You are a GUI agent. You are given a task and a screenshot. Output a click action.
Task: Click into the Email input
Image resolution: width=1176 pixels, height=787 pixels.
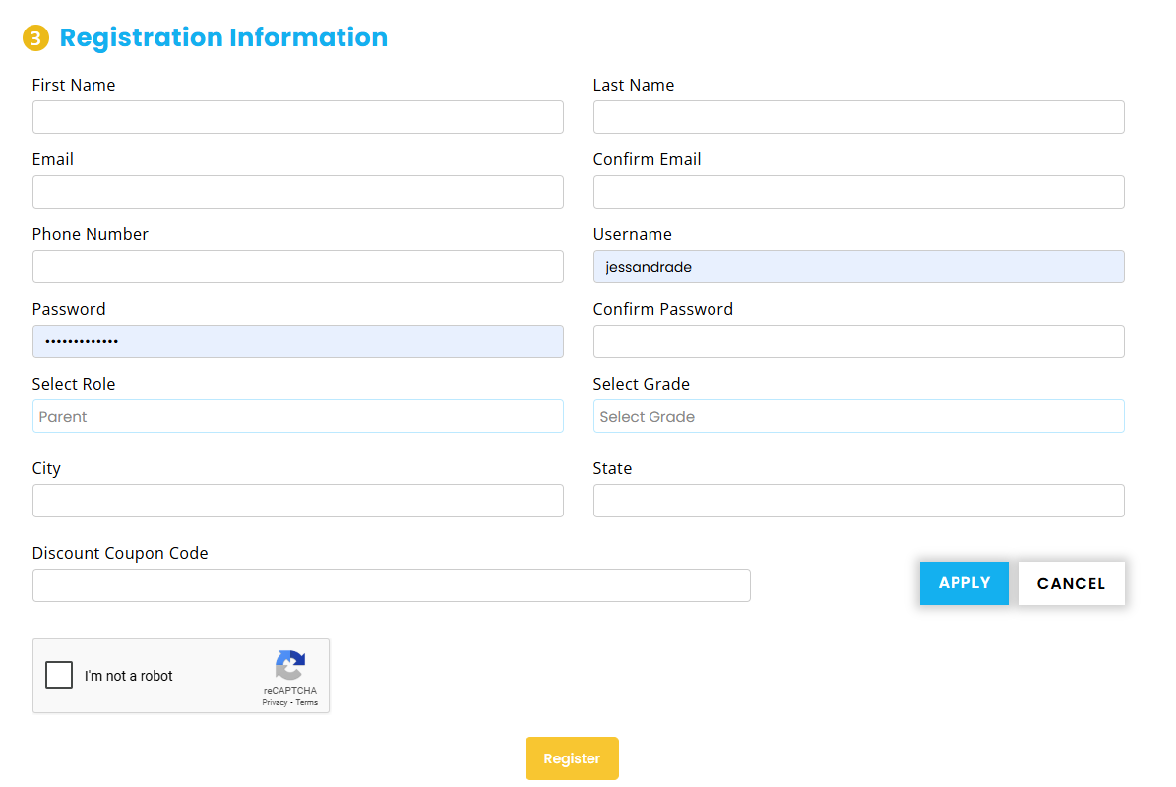pos(297,192)
